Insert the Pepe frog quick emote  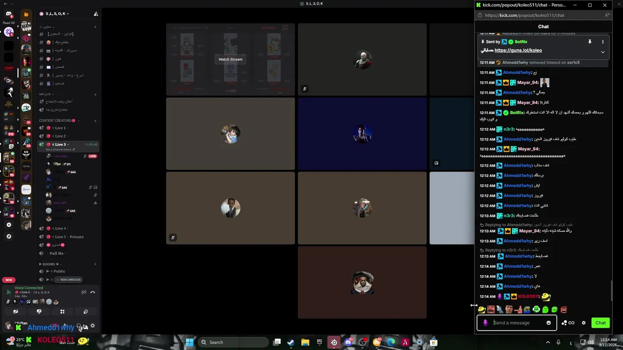(x=527, y=309)
